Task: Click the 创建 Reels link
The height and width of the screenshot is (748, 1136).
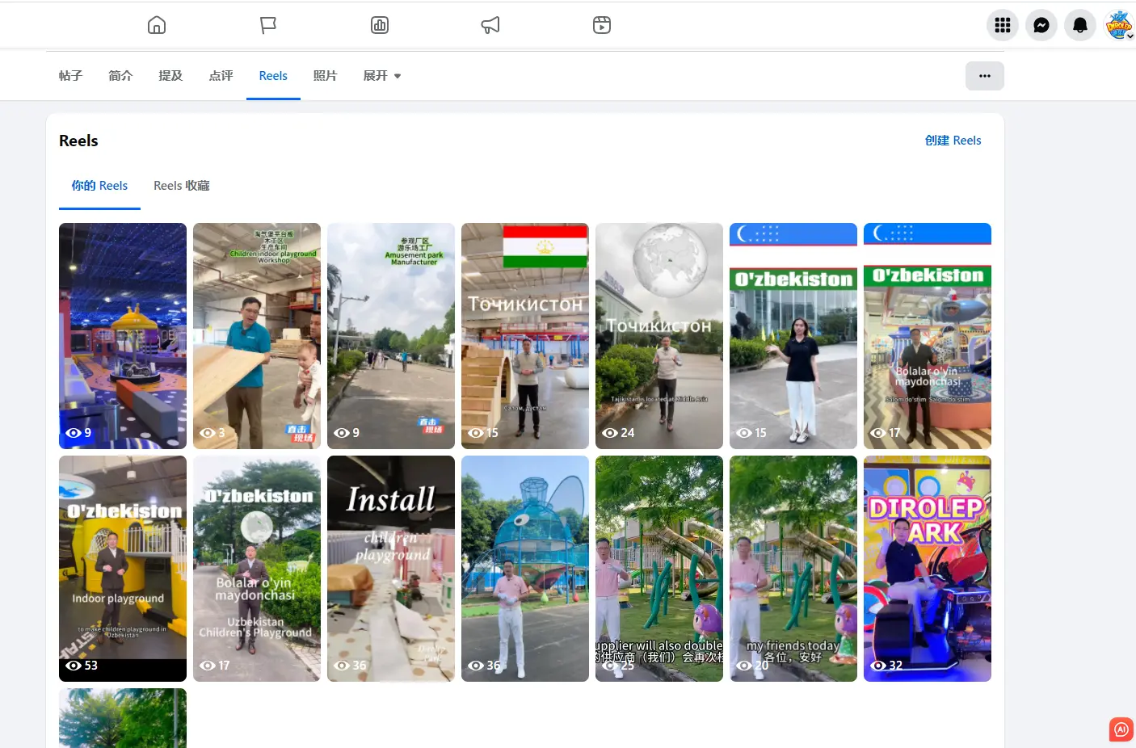Action: click(953, 141)
